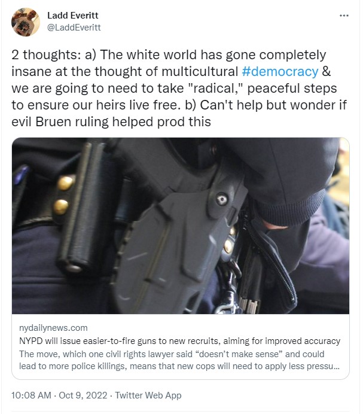Click the gold snaps on the baton holder

tap(63, 194)
